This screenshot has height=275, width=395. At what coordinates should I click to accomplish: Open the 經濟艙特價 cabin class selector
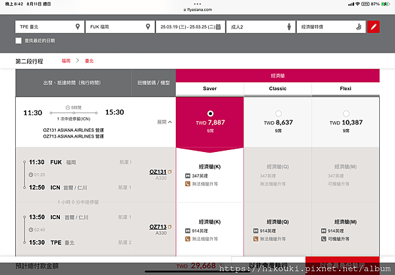coord(331,27)
